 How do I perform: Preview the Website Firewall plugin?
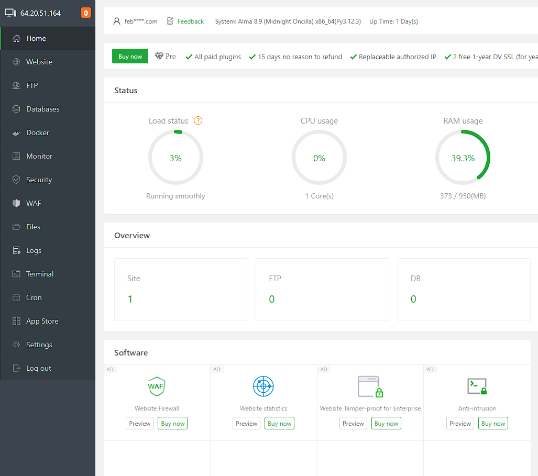(140, 424)
